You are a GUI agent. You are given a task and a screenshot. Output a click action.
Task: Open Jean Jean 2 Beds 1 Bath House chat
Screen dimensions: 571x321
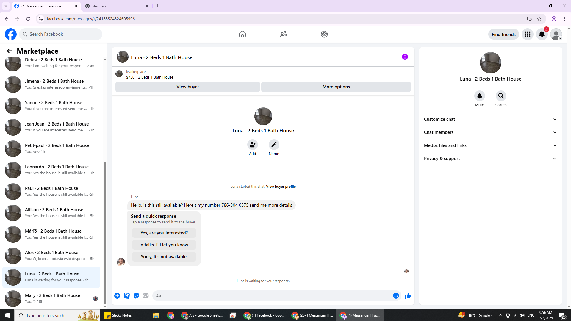(51, 127)
